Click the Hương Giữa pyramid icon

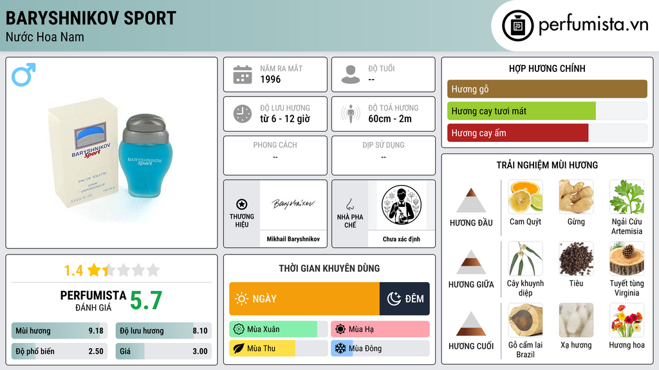pyautogui.click(x=471, y=262)
